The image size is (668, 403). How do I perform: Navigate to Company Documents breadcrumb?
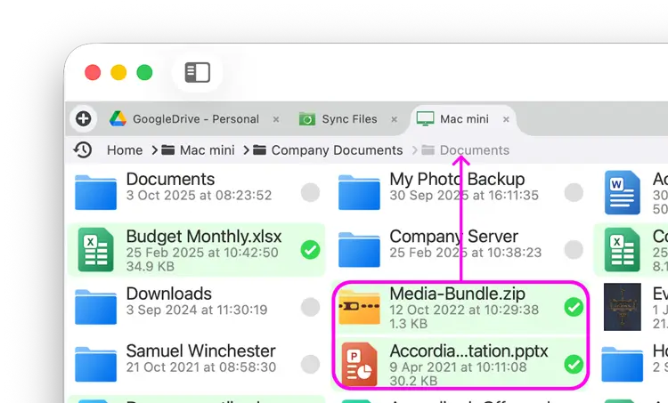point(337,150)
